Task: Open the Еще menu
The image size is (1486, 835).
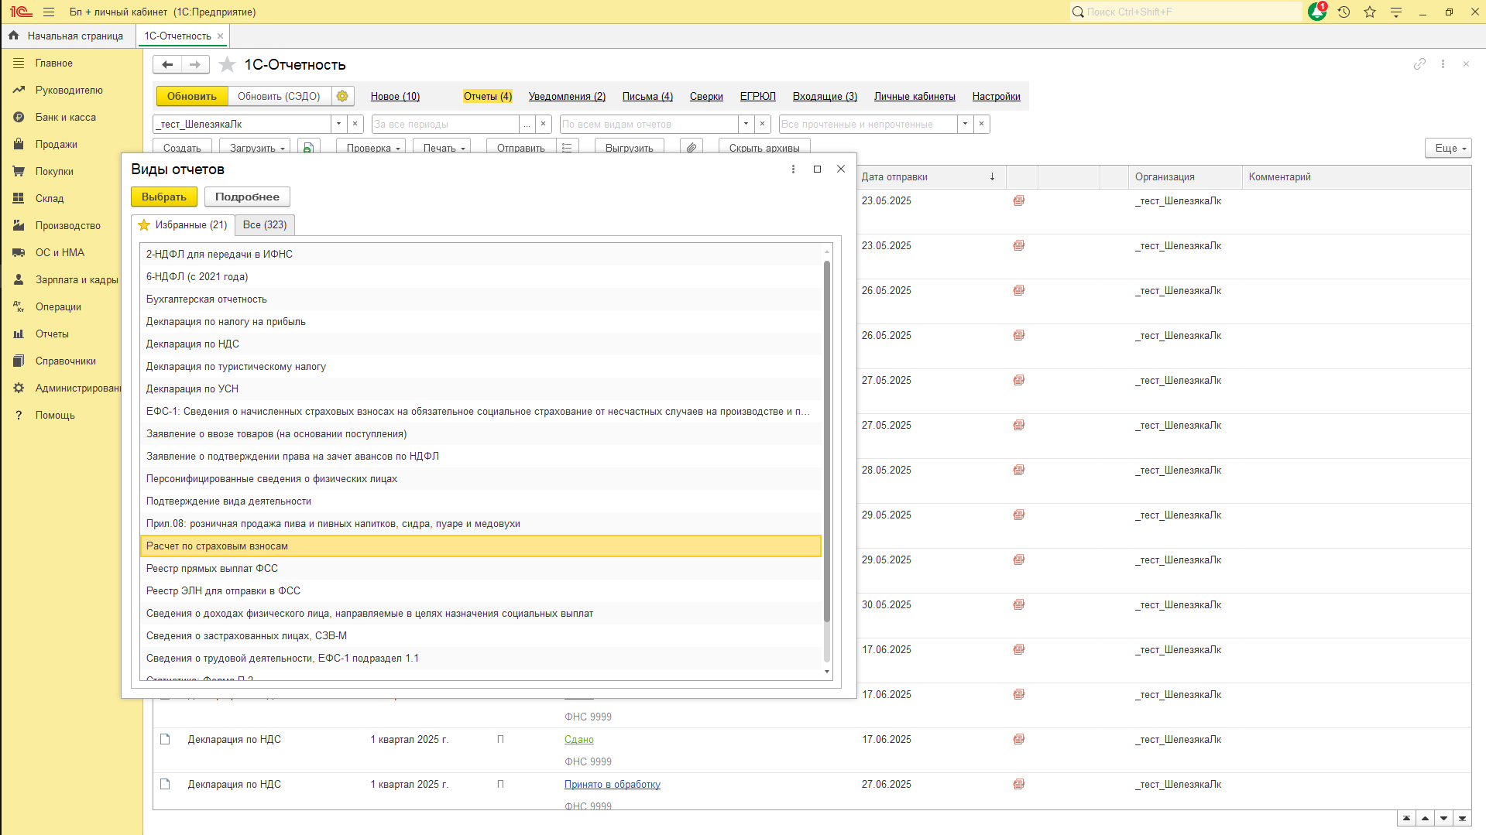Action: click(1448, 148)
